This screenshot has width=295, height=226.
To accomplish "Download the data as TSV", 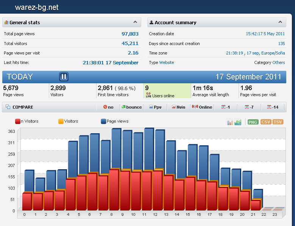I will 278,122.
